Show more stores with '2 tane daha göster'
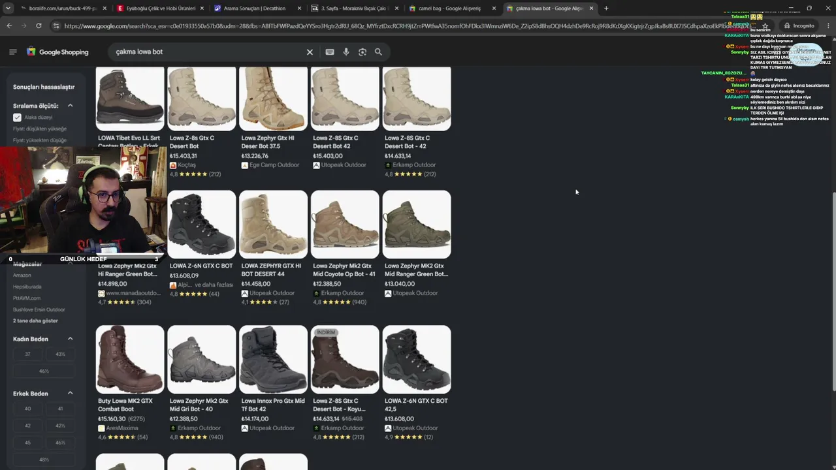The width and height of the screenshot is (836, 470). click(x=35, y=321)
